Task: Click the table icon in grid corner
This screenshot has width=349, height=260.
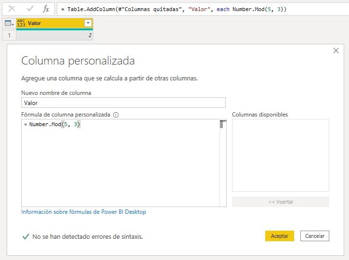Action: [8, 23]
